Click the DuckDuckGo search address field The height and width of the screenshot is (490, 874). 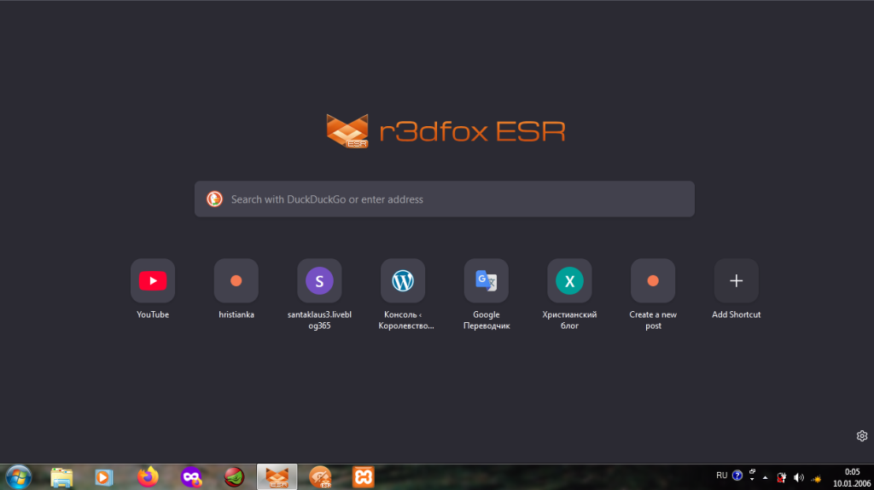coord(444,199)
